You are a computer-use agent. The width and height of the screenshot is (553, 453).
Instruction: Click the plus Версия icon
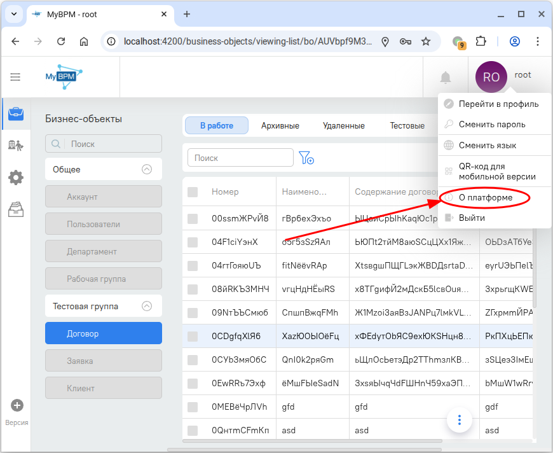(17, 405)
